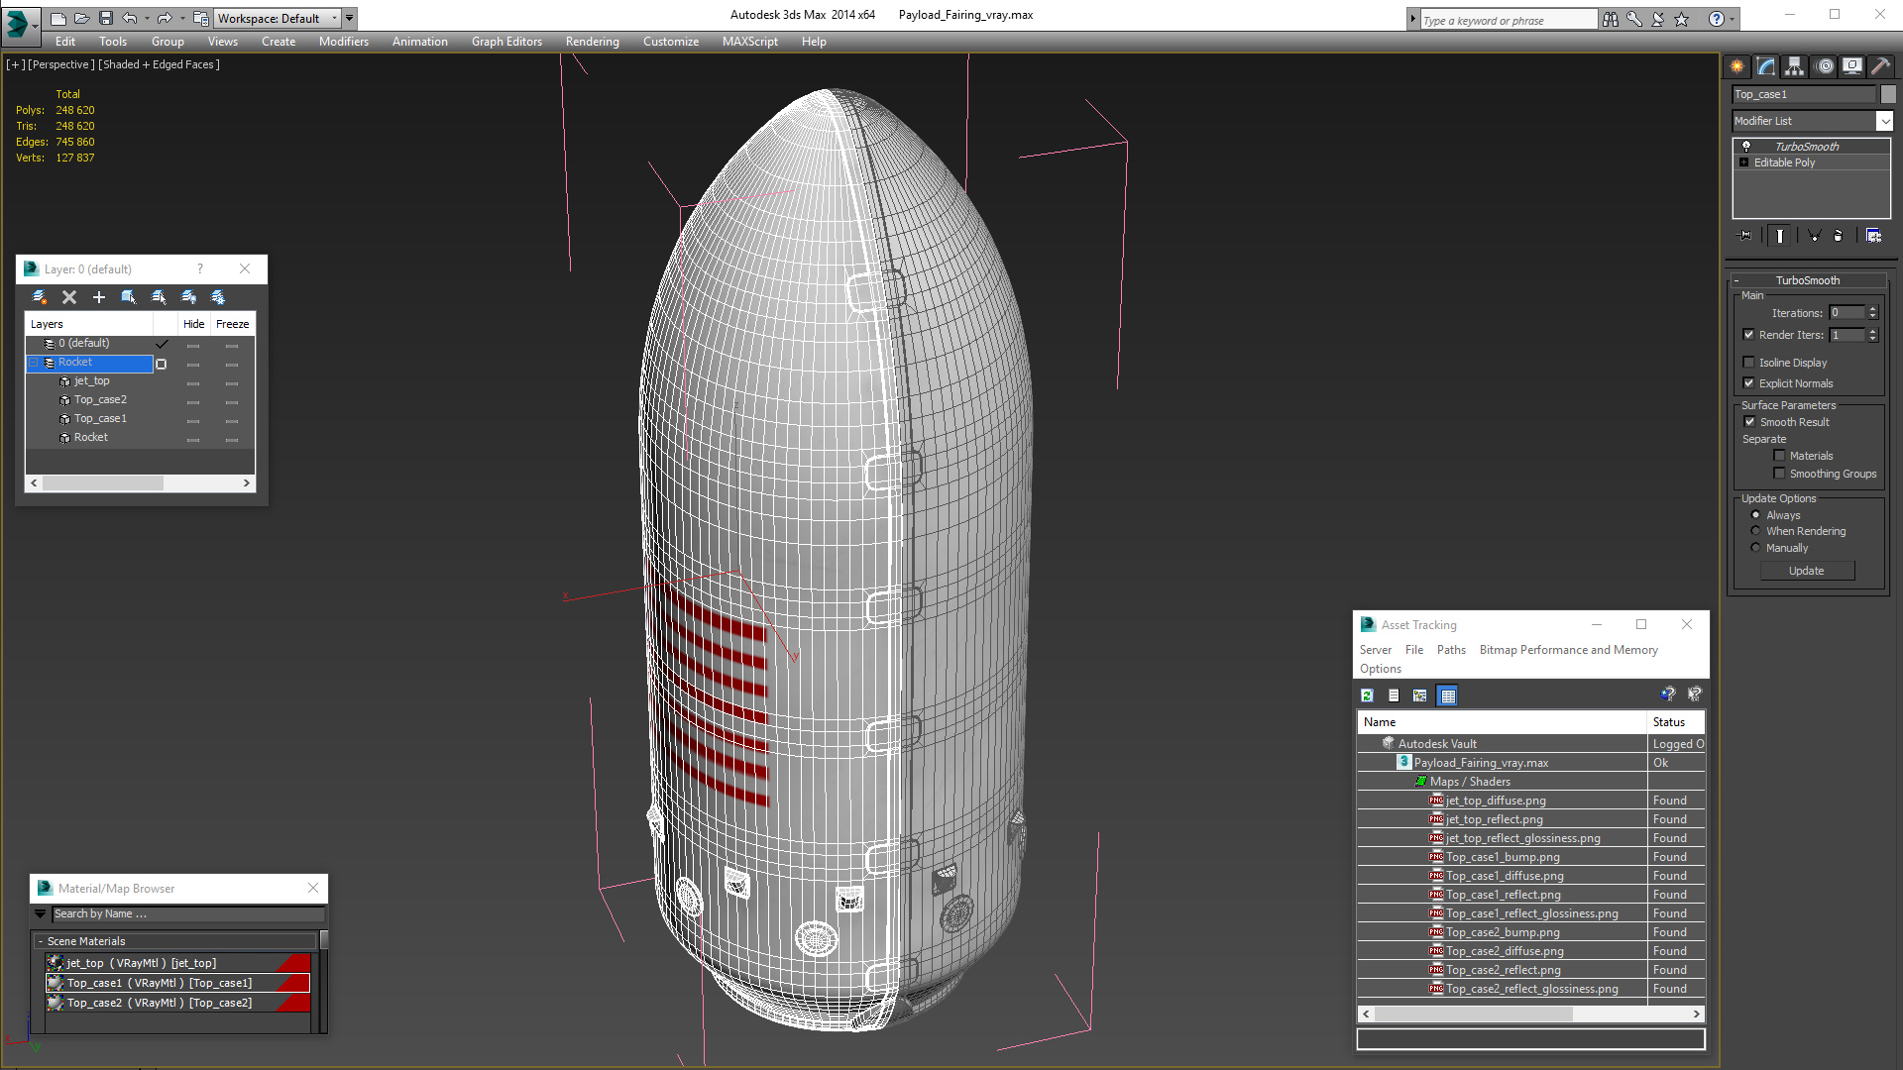
Task: Click the Search by Name field
Action: pos(187,913)
